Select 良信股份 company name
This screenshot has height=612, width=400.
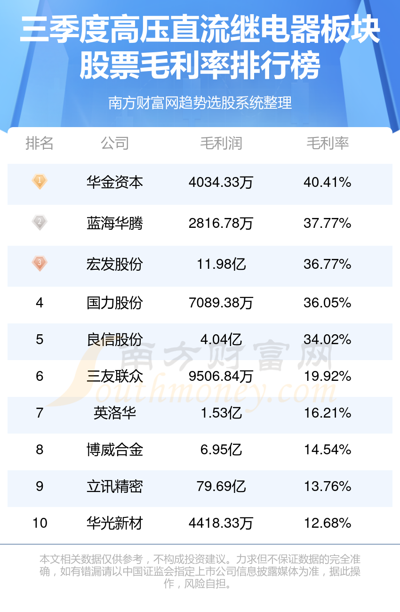[115, 339]
